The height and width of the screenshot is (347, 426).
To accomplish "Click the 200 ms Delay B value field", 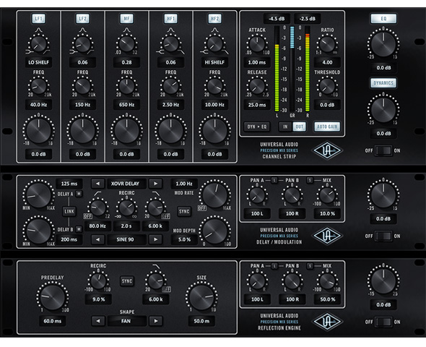I will click(x=69, y=239).
